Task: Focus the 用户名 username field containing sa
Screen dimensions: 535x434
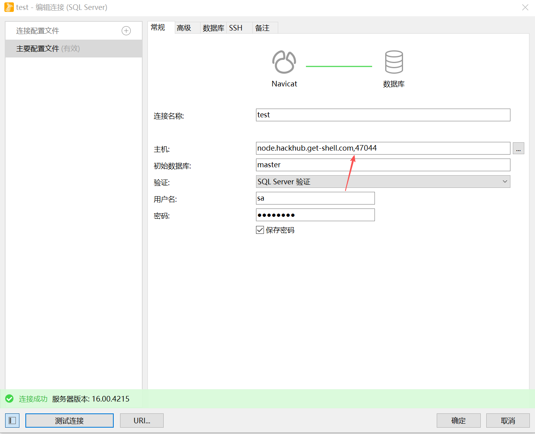Action: 315,198
